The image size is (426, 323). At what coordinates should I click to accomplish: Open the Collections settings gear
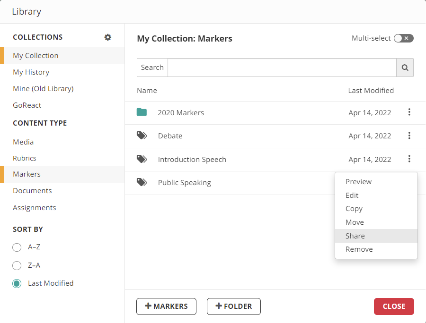[108, 37]
